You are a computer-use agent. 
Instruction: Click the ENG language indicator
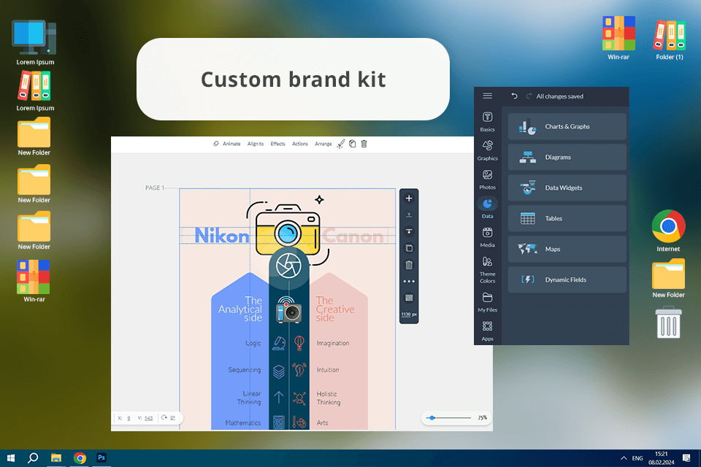(x=637, y=458)
